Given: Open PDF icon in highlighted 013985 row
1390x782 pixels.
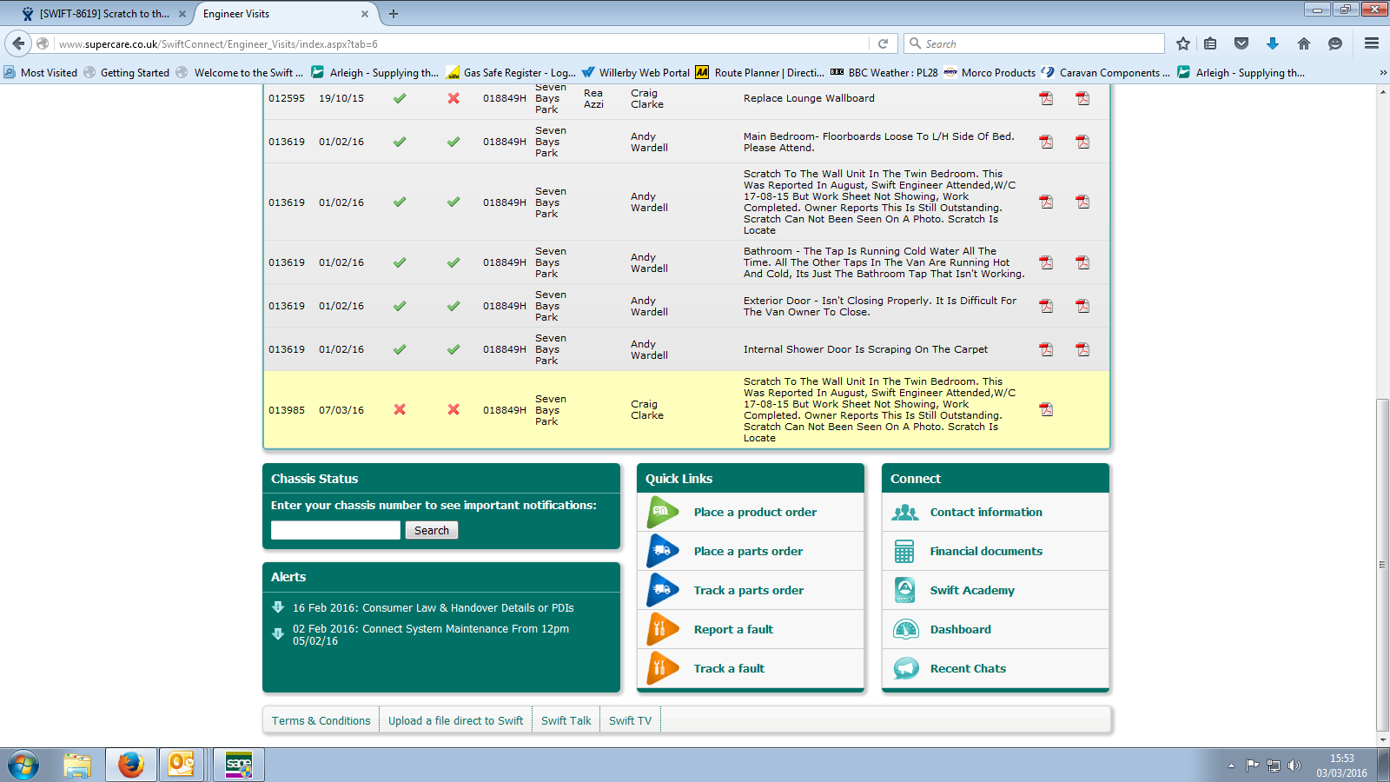Looking at the screenshot, I should [x=1046, y=409].
